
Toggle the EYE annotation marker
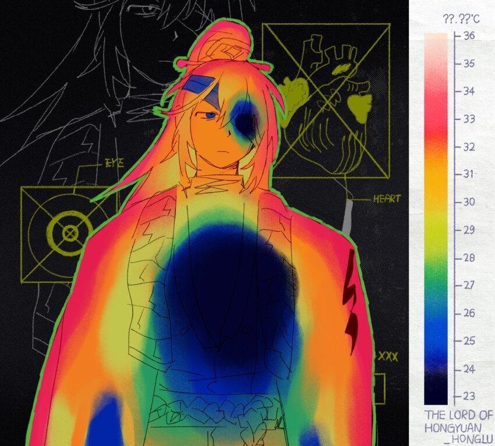click(x=114, y=164)
